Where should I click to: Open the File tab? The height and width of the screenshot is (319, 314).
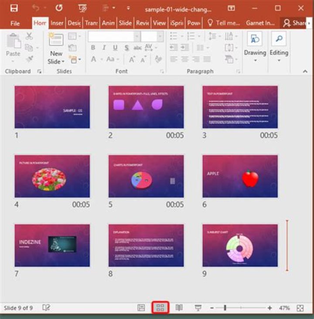(15, 23)
